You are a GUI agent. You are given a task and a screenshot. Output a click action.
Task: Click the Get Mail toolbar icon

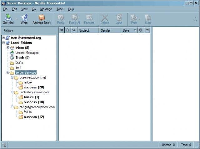[x=8, y=19]
